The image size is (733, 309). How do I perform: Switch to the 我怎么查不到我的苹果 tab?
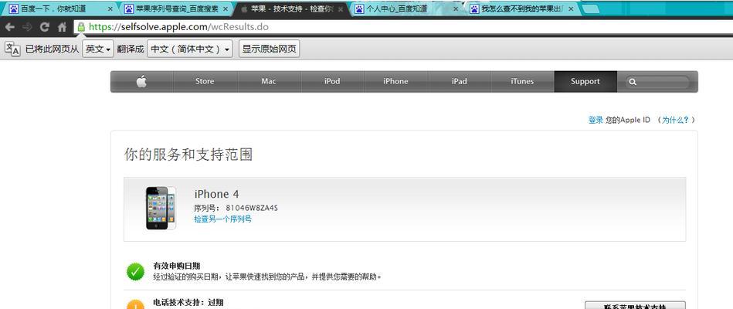pyautogui.click(x=521, y=8)
